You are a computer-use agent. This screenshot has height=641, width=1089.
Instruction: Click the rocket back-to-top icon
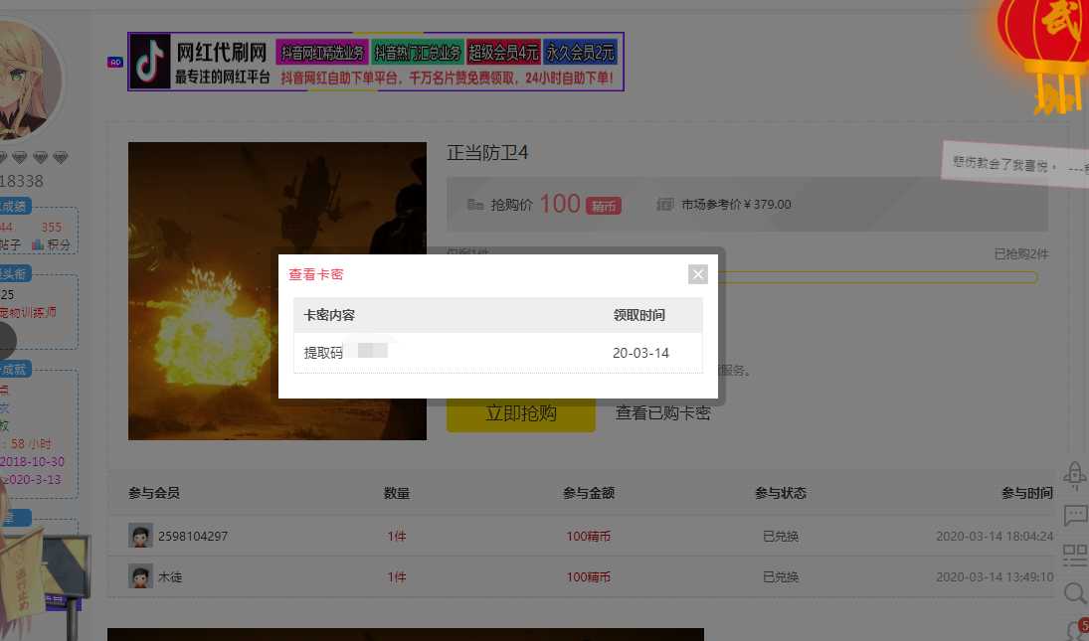pyautogui.click(x=1074, y=476)
